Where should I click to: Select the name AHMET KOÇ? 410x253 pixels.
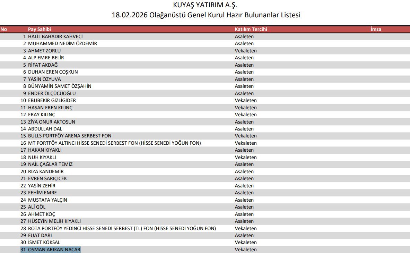(x=42, y=214)
